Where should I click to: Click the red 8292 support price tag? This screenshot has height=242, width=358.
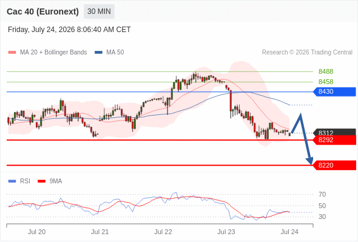coord(334,140)
